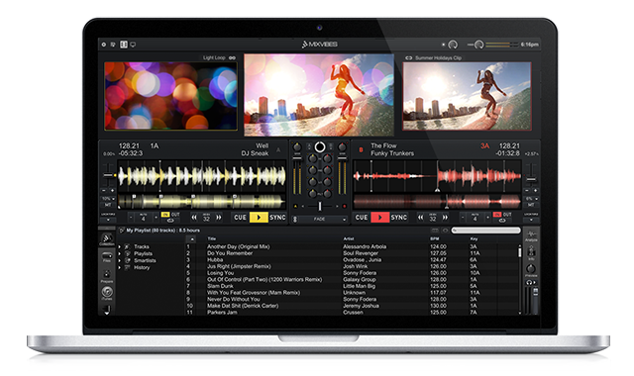Select track row Another Day (Original Mix)
The width and height of the screenshot is (634, 376).
[352, 246]
